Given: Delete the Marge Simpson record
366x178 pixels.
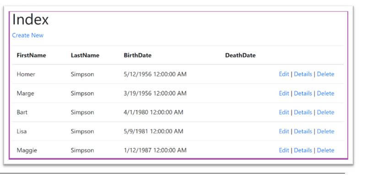Looking at the screenshot, I should click(325, 93).
